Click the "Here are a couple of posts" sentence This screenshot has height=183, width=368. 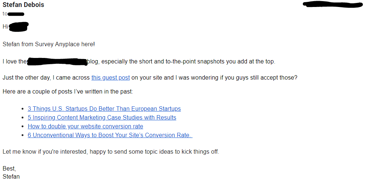pyautogui.click(x=68, y=92)
